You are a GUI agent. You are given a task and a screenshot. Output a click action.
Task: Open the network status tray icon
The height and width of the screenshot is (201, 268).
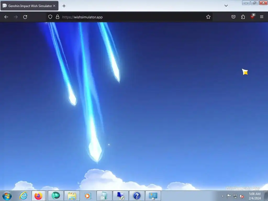pos(235,196)
